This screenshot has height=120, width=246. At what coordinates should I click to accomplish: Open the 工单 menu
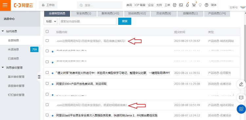click(167, 5)
